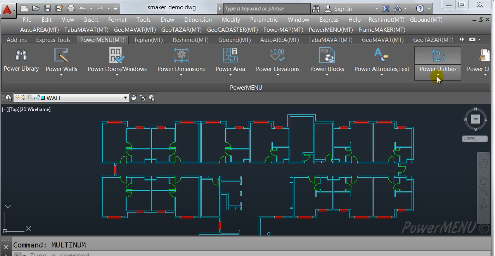
Task: Click the Power Doors/Windows icon
Action: click(117, 55)
